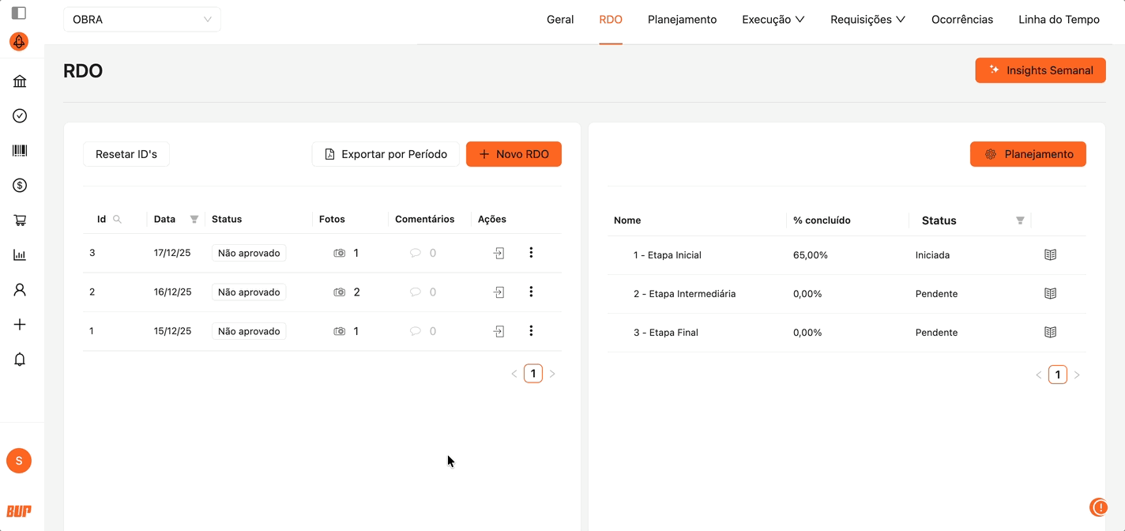The width and height of the screenshot is (1125, 531).
Task: Open the bar chart reports icon
Action: pos(20,255)
